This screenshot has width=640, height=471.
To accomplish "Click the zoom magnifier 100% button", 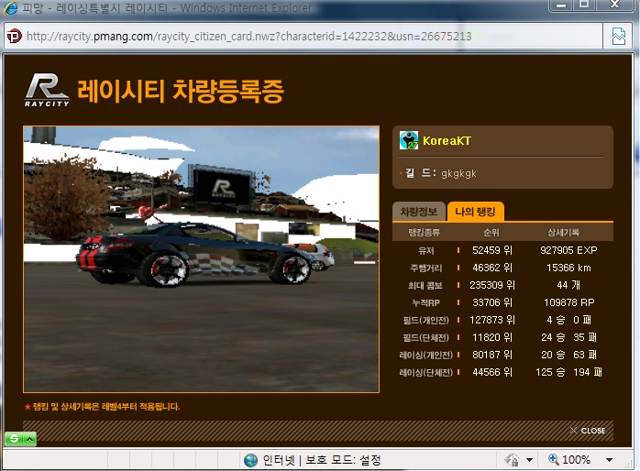I will 568,459.
